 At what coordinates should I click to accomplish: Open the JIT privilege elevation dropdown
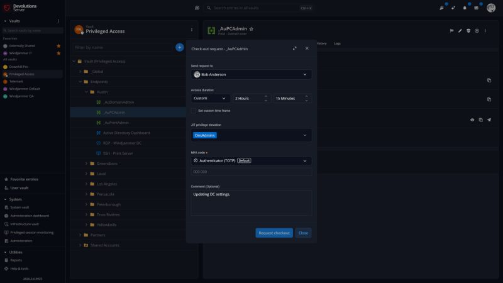pos(251,135)
